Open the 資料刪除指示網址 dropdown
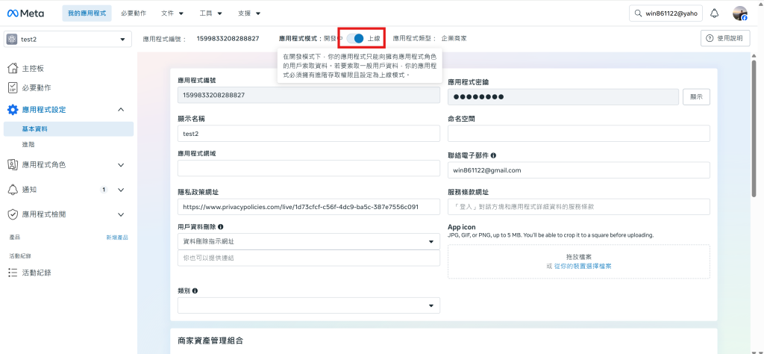The height and width of the screenshot is (354, 764). tap(309, 241)
